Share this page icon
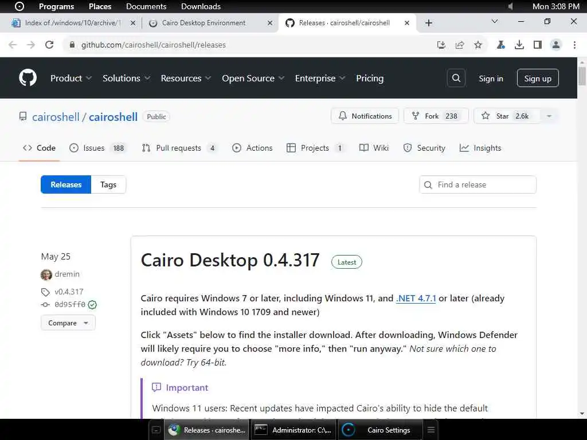The image size is (587, 440). coord(460,45)
